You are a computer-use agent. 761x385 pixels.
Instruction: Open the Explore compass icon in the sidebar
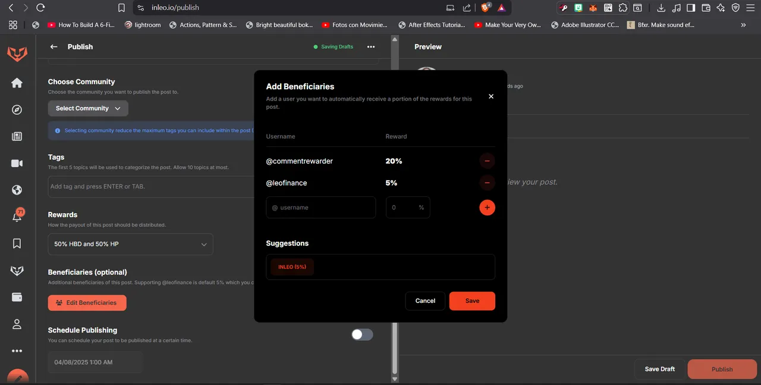[17, 109]
